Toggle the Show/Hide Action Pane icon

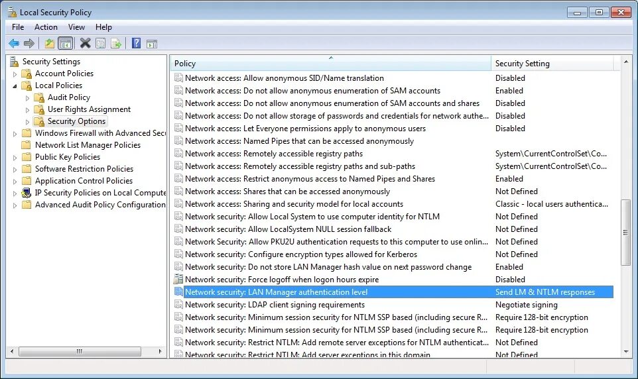(x=152, y=44)
